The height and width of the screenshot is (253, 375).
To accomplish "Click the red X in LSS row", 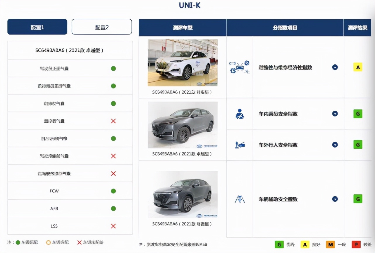I will tap(113, 226).
